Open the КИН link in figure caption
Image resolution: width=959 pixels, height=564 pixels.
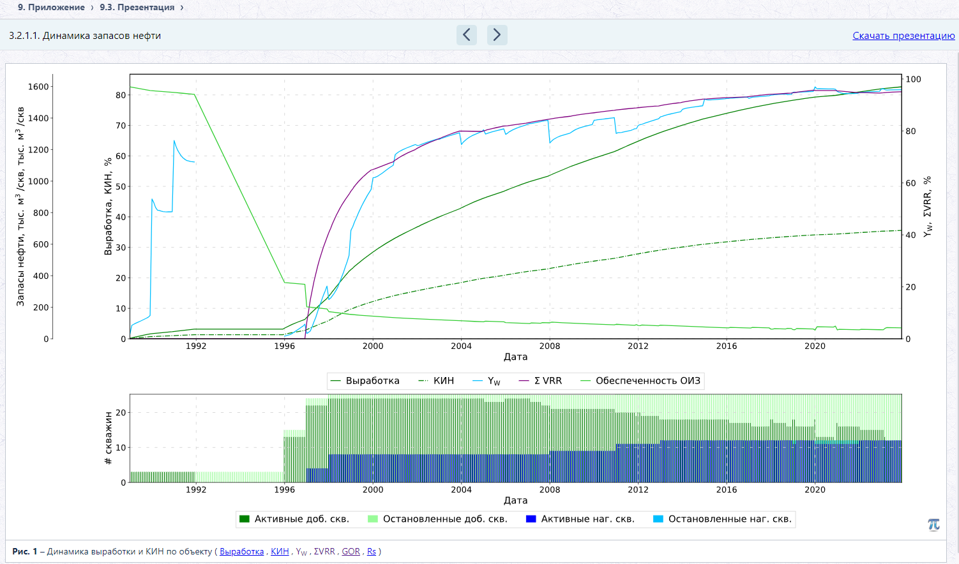tap(280, 551)
